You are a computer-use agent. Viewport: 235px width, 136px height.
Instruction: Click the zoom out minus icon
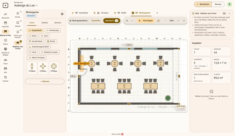tap(165, 20)
